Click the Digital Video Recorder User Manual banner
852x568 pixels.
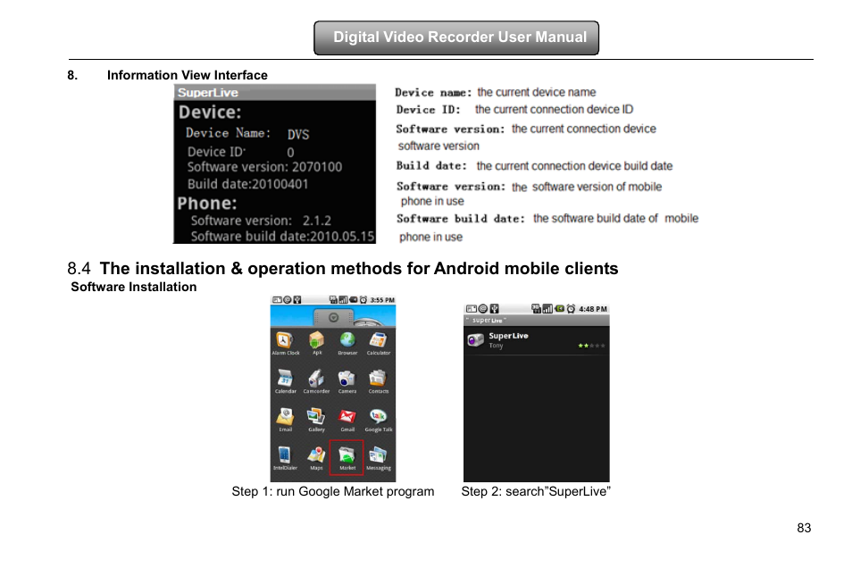pos(456,38)
